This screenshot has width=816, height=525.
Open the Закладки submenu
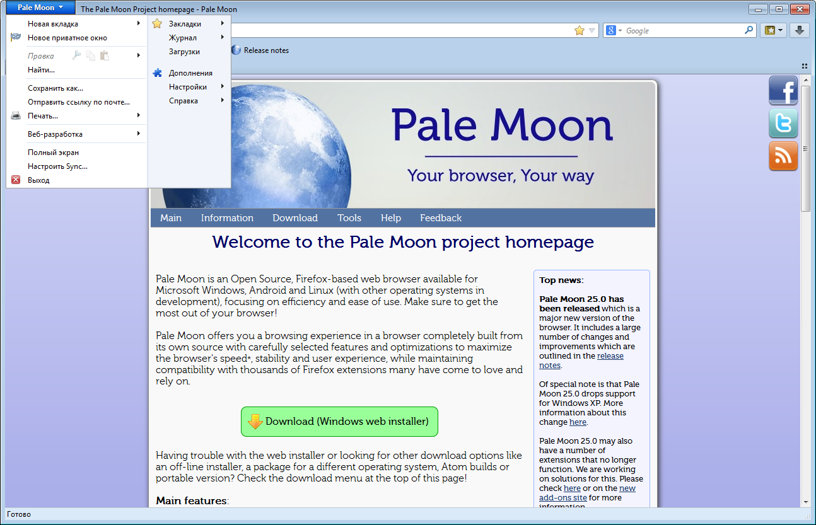pyautogui.click(x=189, y=24)
